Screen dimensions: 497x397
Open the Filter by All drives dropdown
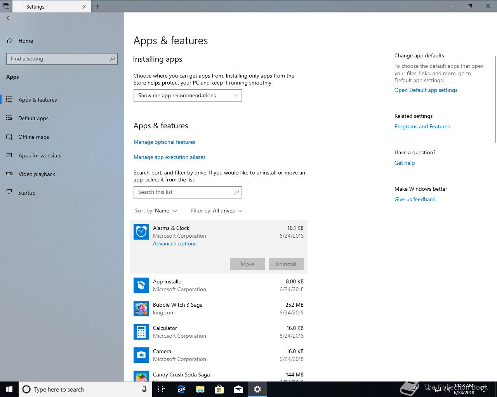pyautogui.click(x=217, y=211)
